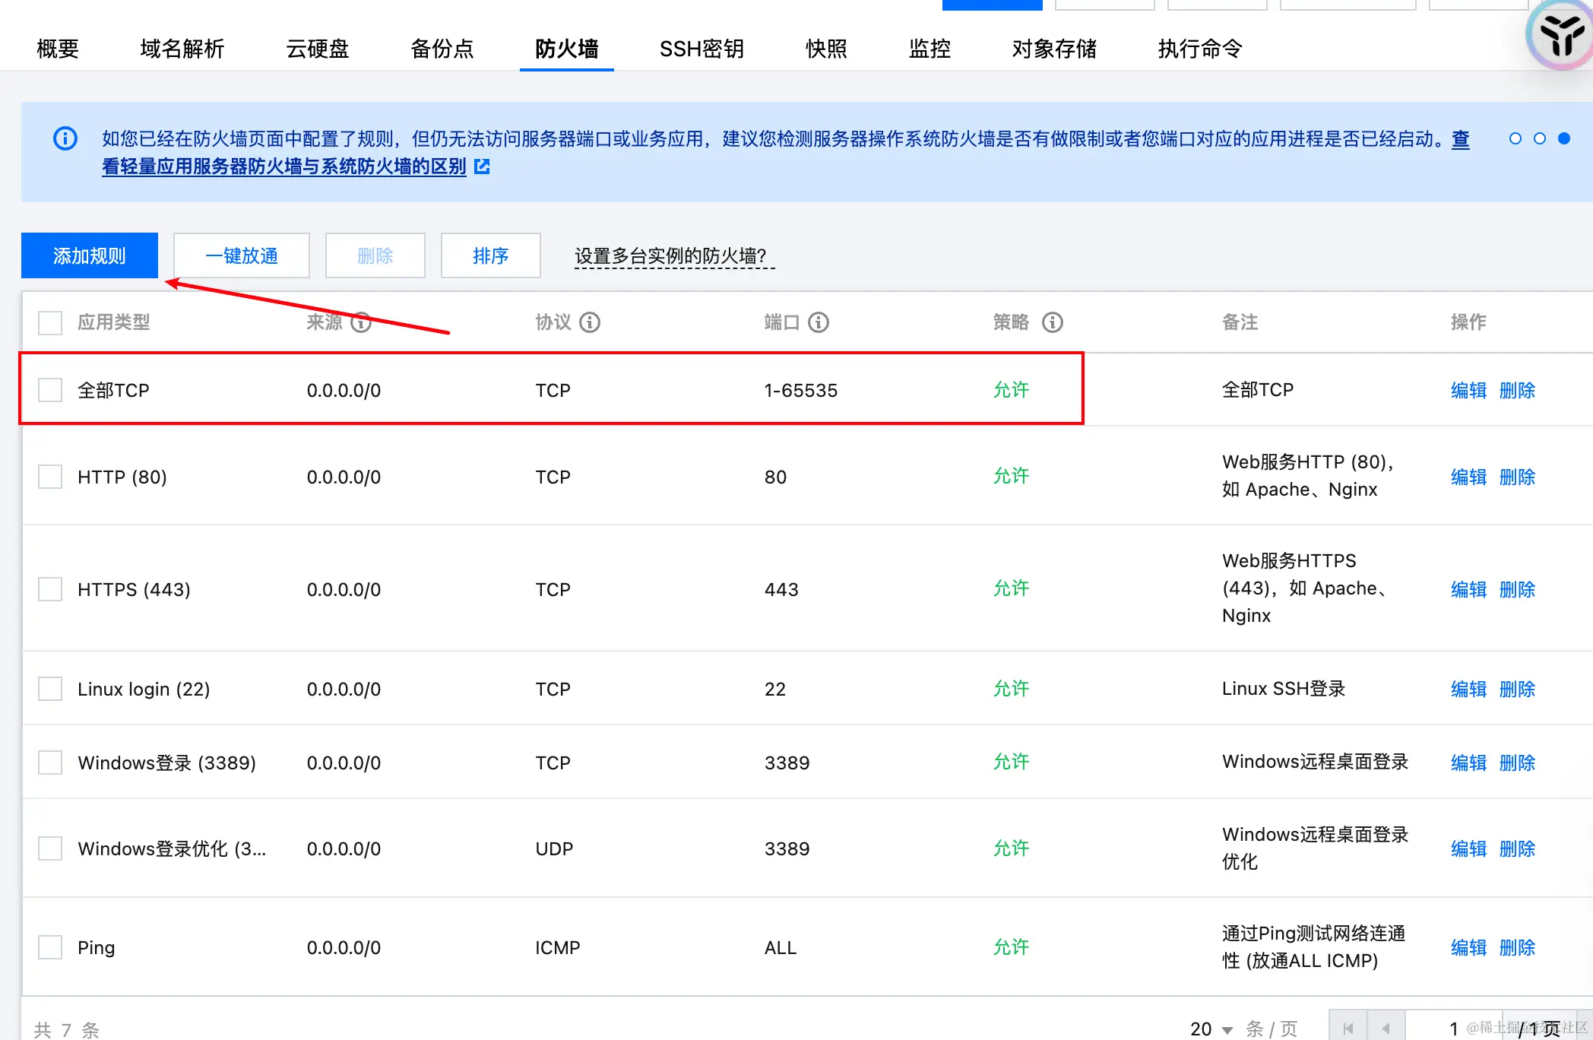Check the Ping rule checkbox

tap(50, 947)
